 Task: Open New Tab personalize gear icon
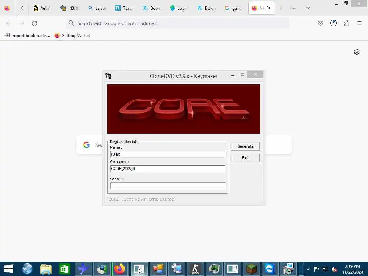[x=357, y=52]
